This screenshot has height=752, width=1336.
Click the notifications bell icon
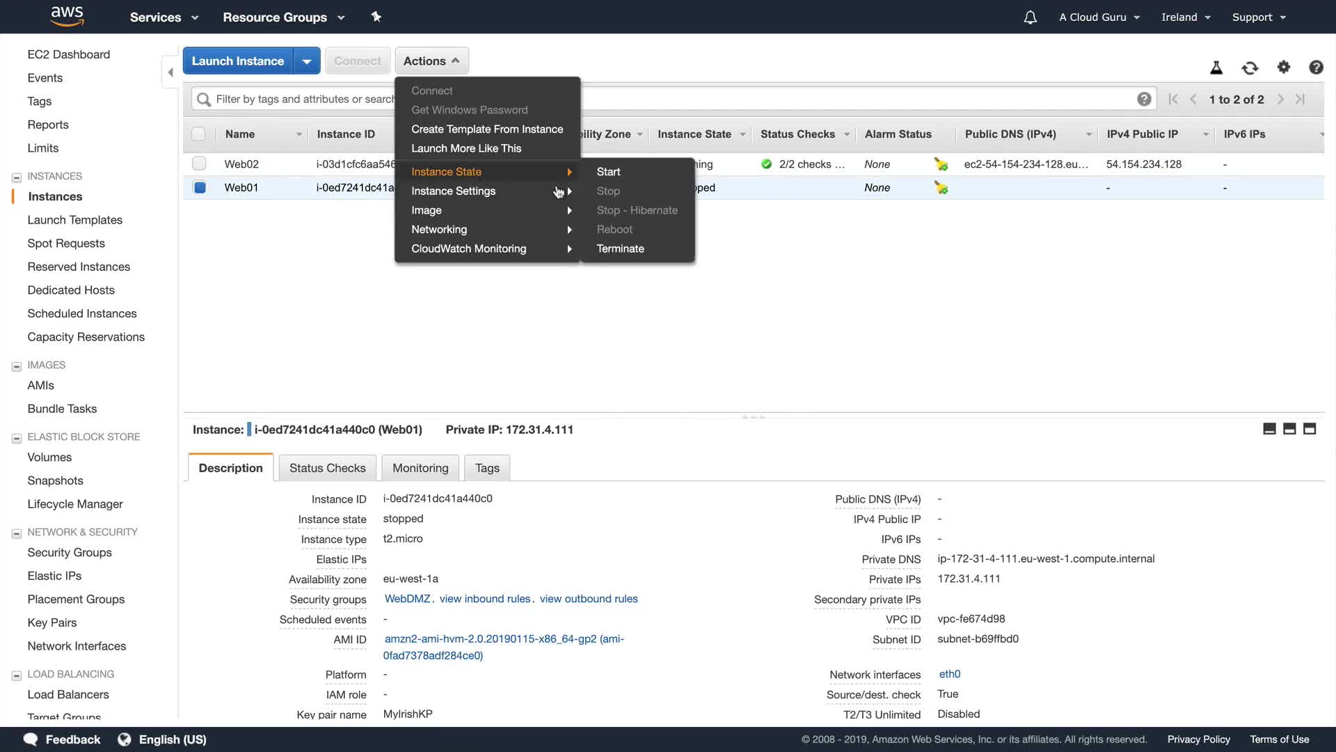tap(1030, 17)
